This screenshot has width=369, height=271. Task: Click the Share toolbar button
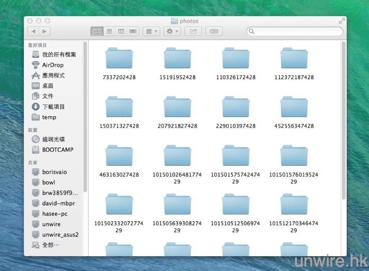pos(193,31)
